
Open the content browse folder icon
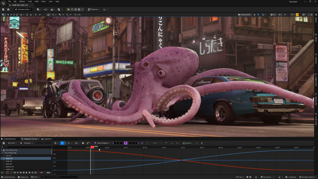(8, 9)
